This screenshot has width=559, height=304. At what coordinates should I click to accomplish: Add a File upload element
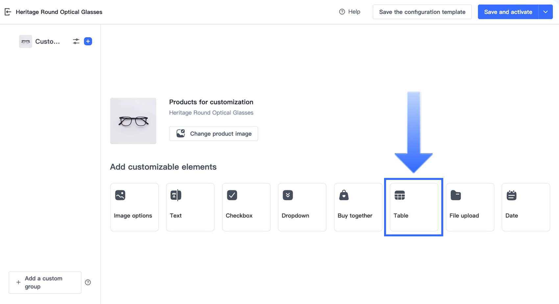tap(470, 207)
